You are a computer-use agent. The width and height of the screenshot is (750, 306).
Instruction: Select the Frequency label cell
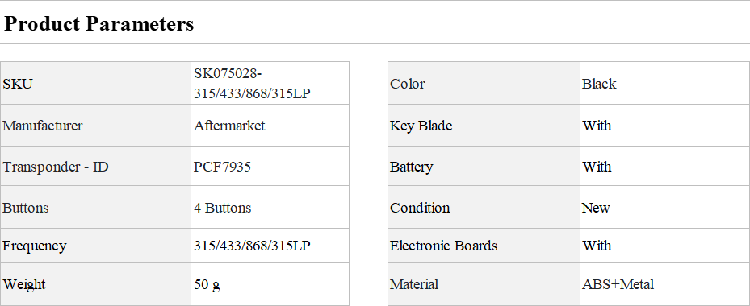[95, 246]
